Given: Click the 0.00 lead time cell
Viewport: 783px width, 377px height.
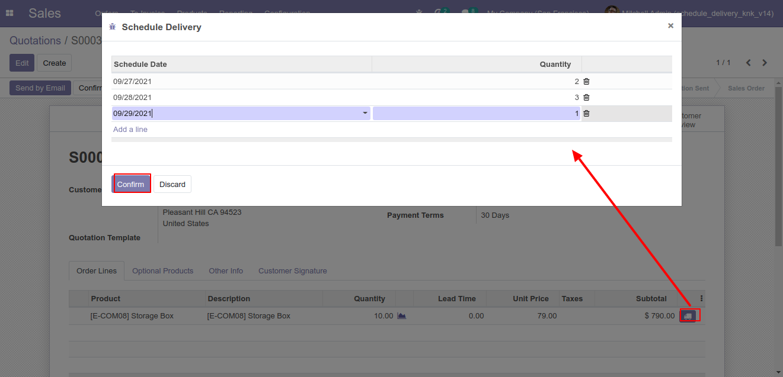Looking at the screenshot, I should tap(476, 316).
